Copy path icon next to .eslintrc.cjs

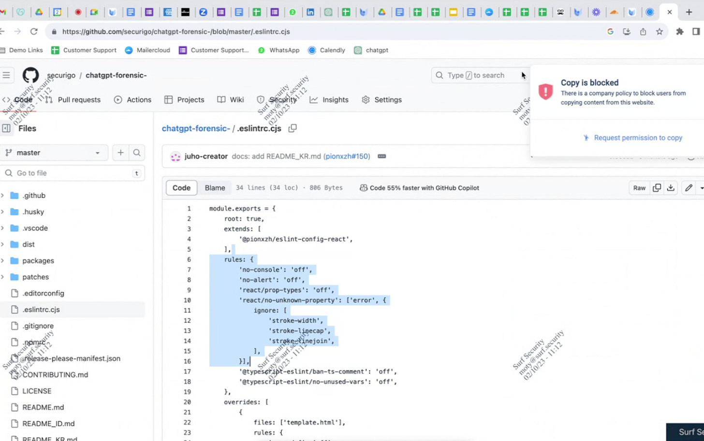point(293,128)
